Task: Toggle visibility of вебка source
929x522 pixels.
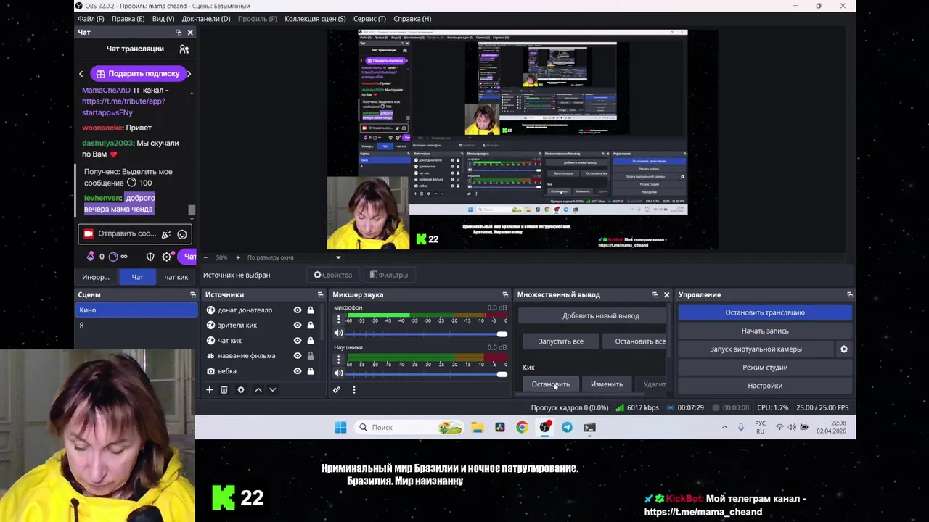Action: coord(298,371)
